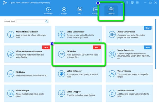This screenshot has width=159, height=103.
Task: Open the Video Watermark Remover title
Action: [29, 51]
